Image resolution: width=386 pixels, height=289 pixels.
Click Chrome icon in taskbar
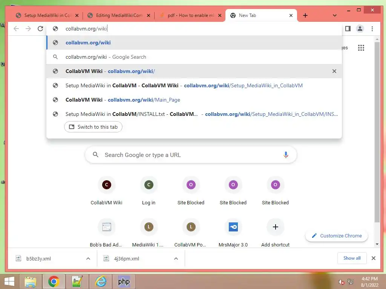click(x=54, y=281)
